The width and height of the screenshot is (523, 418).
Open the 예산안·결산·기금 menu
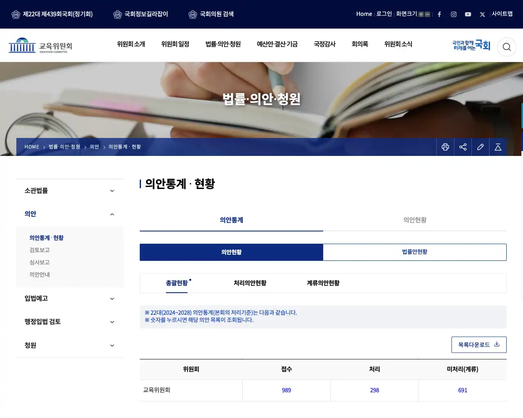click(277, 44)
